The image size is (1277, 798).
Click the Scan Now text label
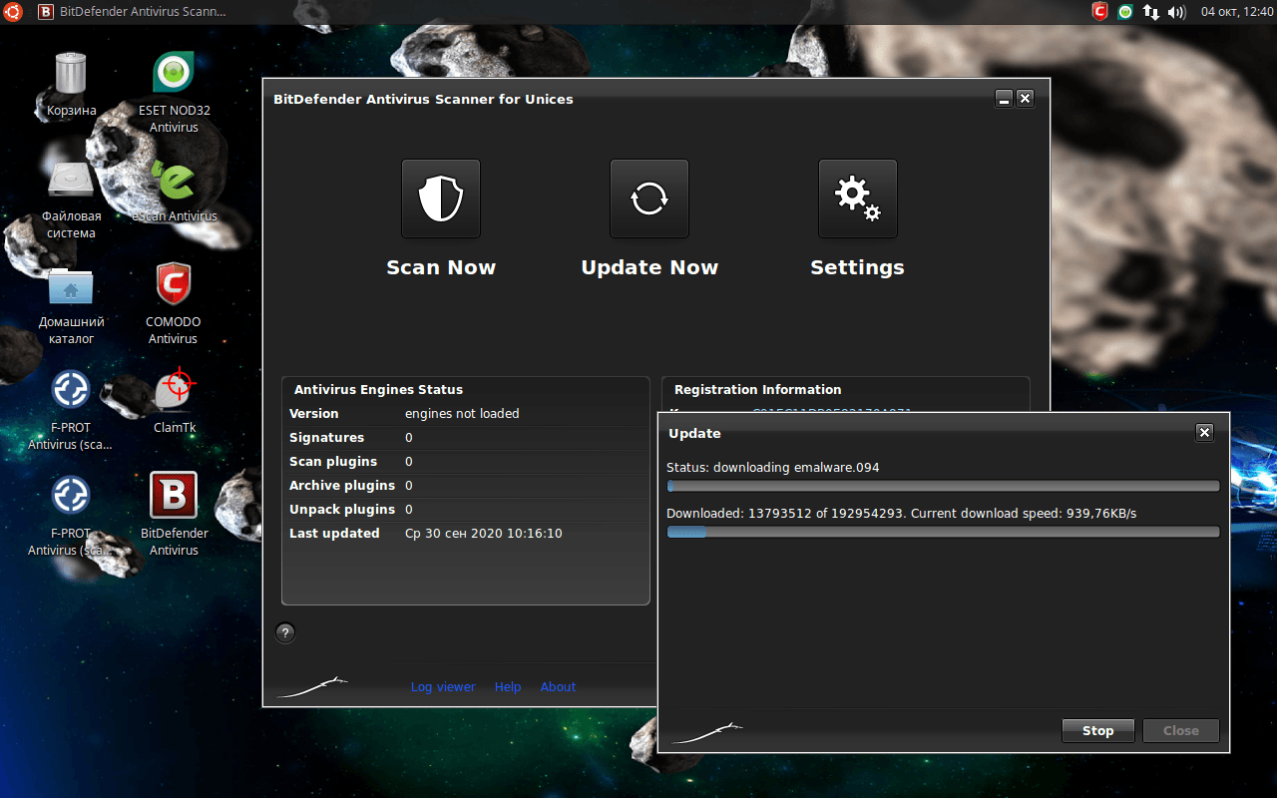441,267
